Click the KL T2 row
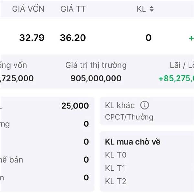The height and width of the screenshot is (194, 194). 116,181
